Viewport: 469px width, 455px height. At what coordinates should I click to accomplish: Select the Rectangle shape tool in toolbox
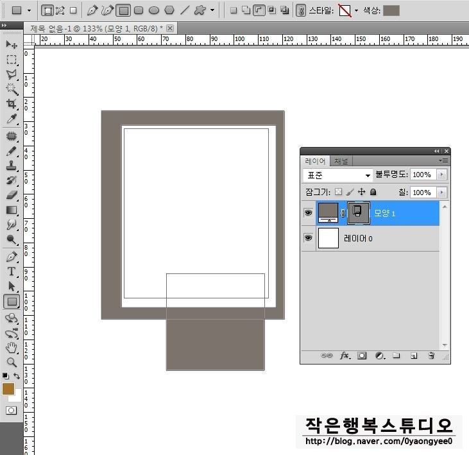[12, 302]
